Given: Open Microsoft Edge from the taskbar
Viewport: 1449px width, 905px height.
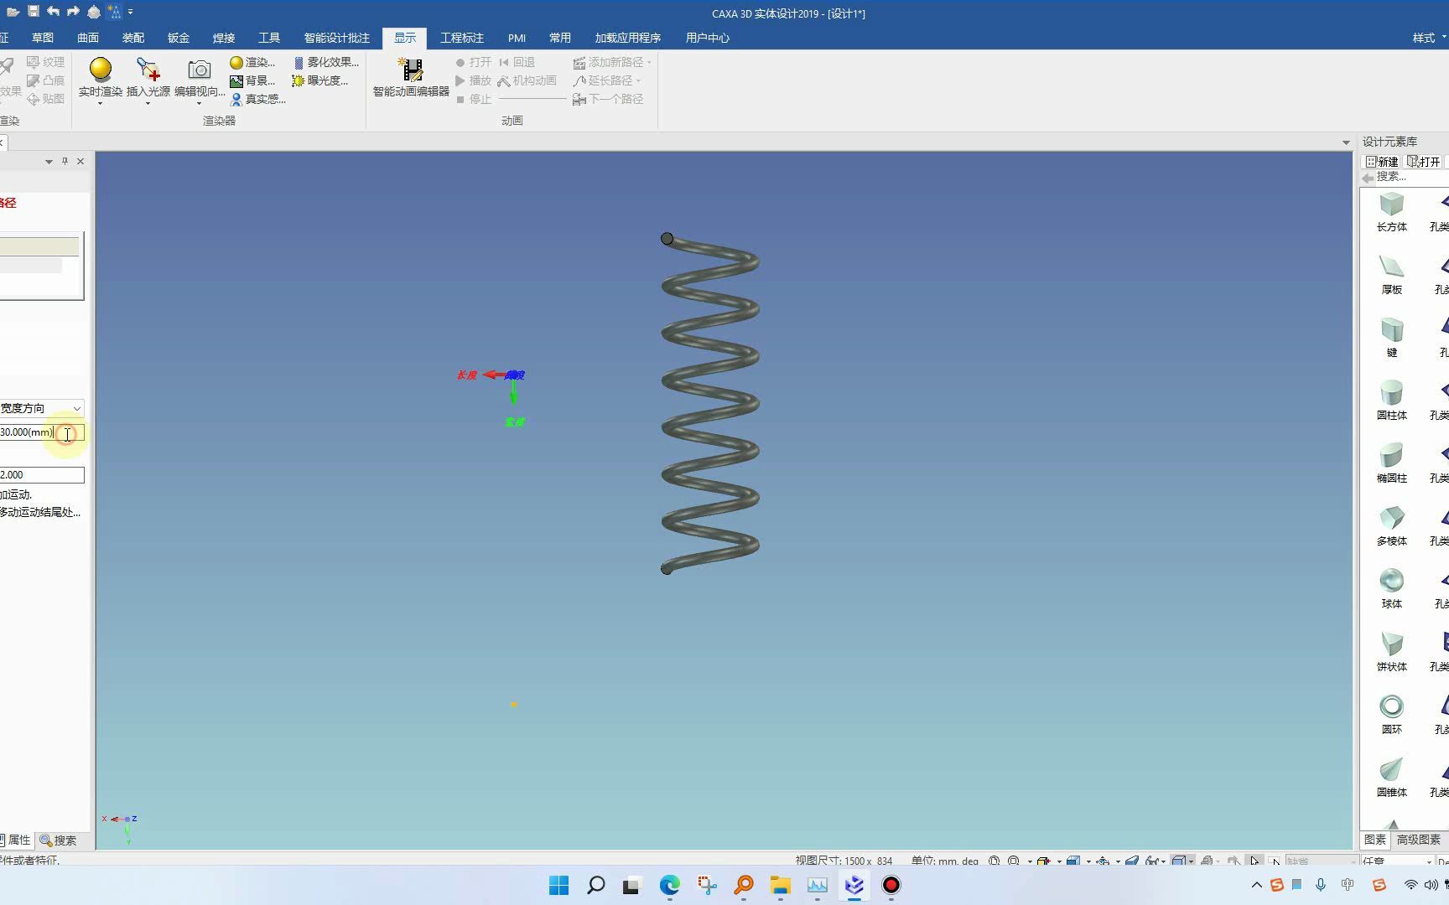Looking at the screenshot, I should click(669, 885).
